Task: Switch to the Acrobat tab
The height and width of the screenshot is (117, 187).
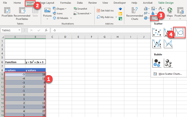Action: tap(148, 3)
